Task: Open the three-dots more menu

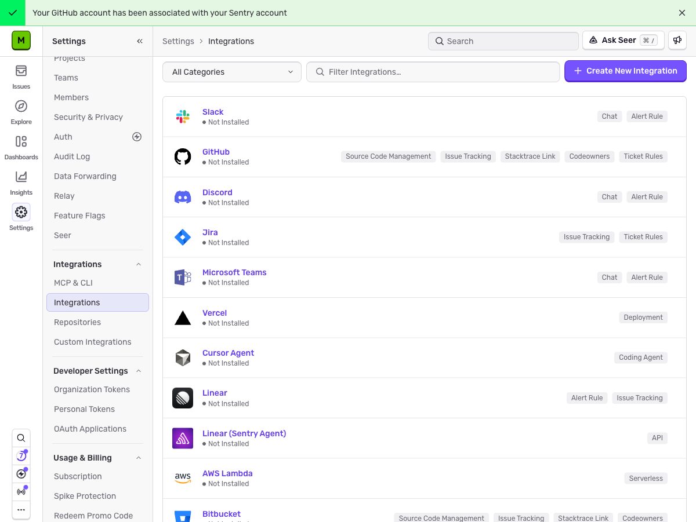Action: (x=21, y=510)
